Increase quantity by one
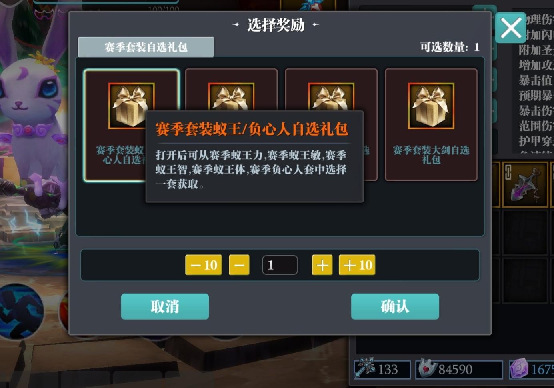This screenshot has width=554, height=388. point(322,265)
